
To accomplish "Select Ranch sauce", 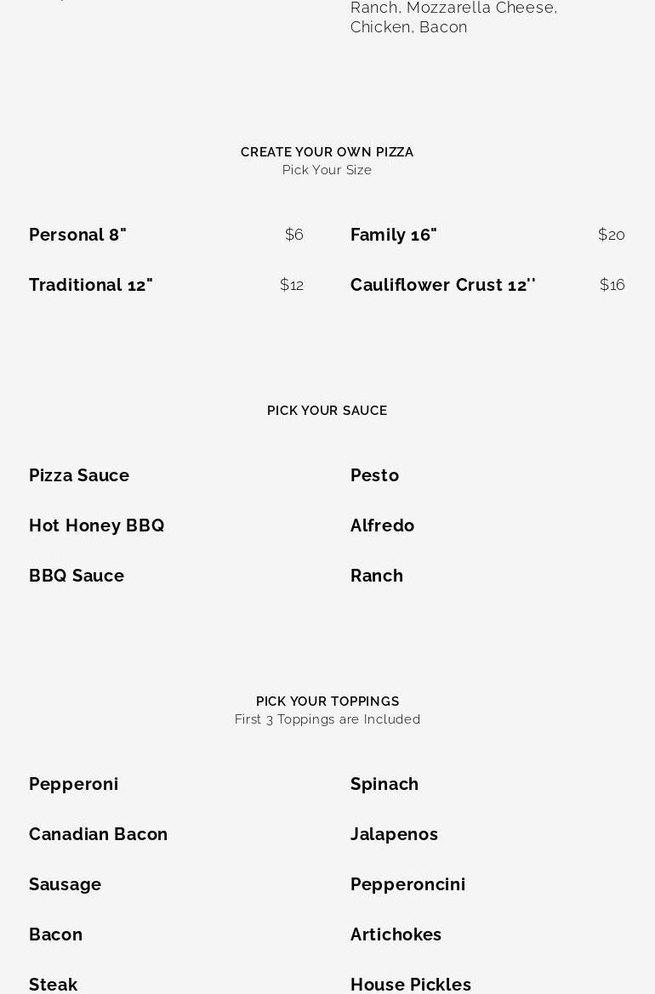I will click(376, 576).
